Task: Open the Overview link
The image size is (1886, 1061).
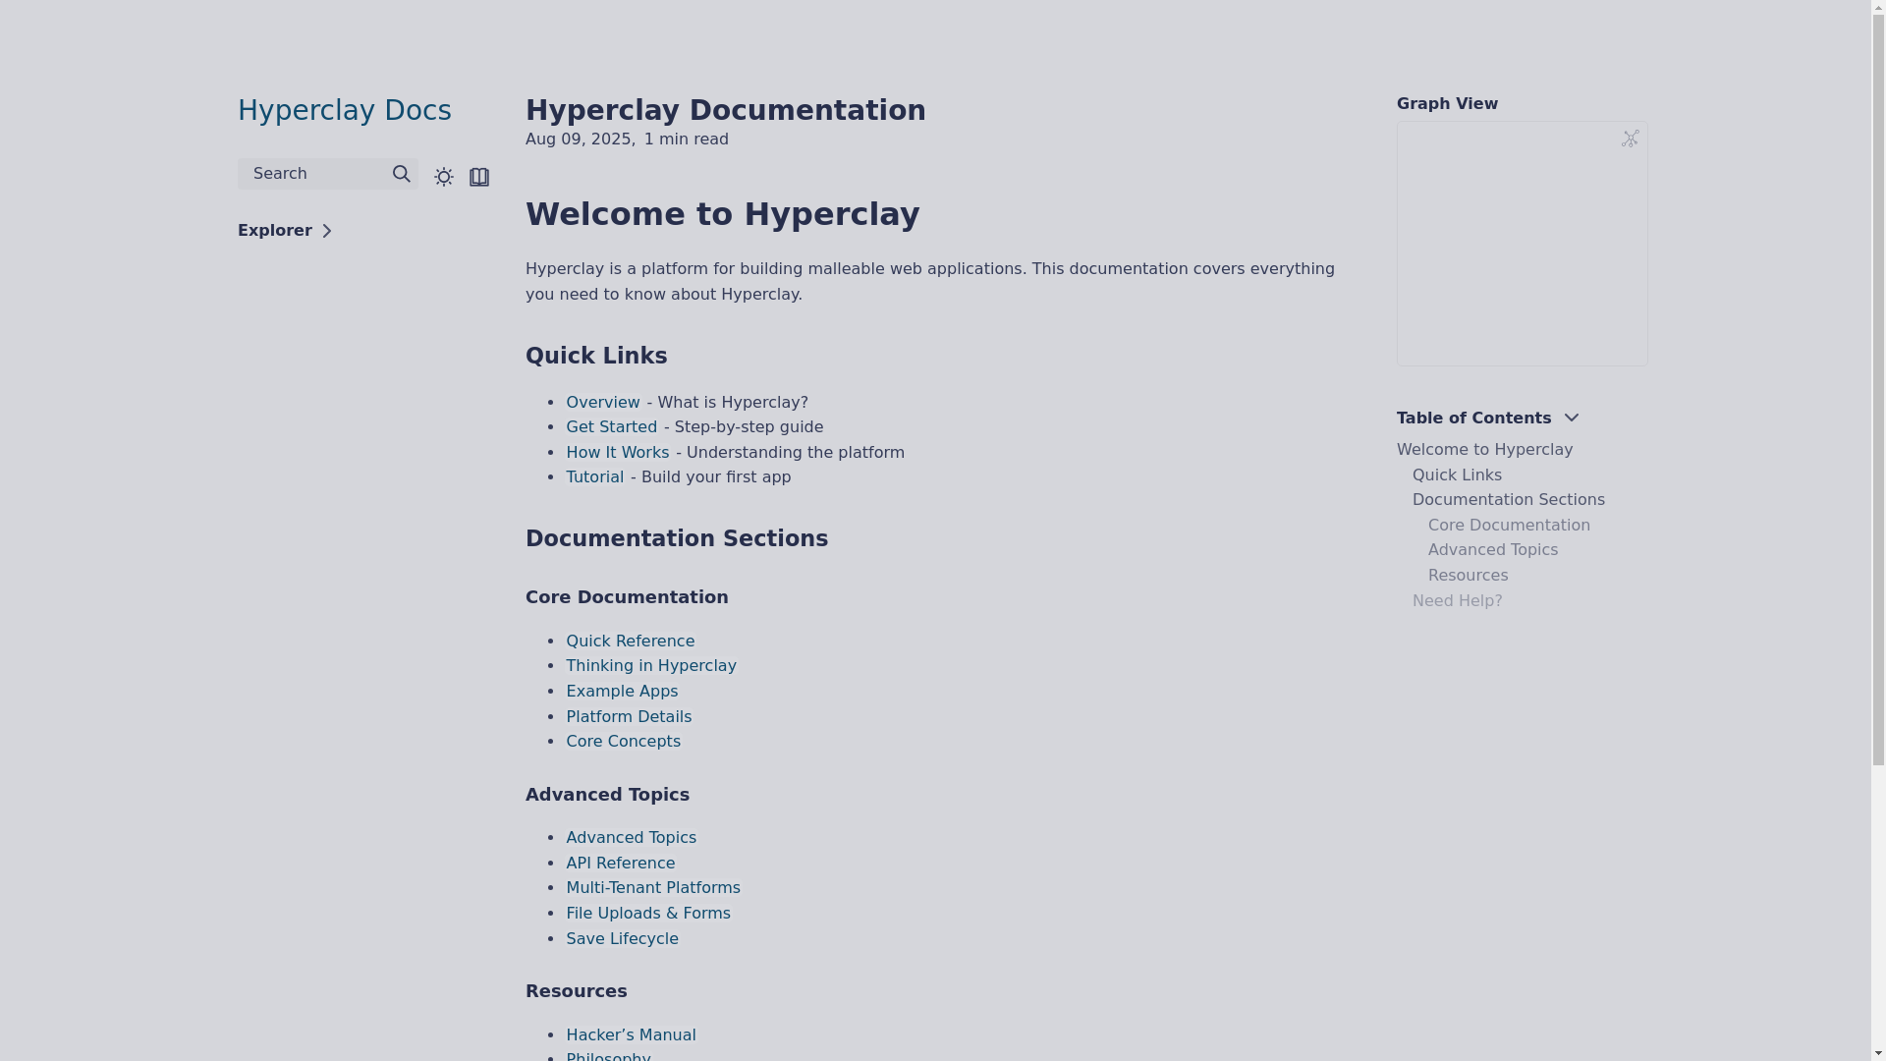Action: click(x=603, y=403)
